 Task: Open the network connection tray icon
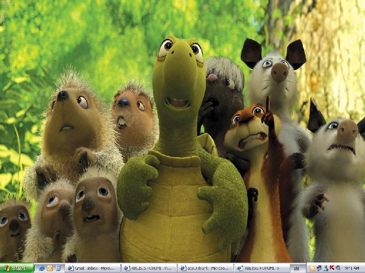click(319, 268)
